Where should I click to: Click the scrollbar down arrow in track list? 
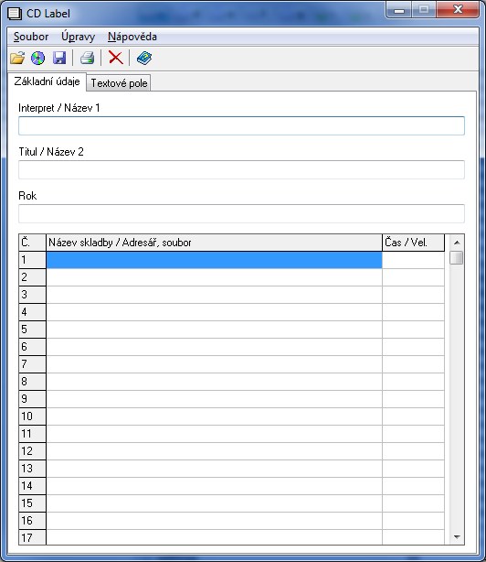click(x=457, y=537)
